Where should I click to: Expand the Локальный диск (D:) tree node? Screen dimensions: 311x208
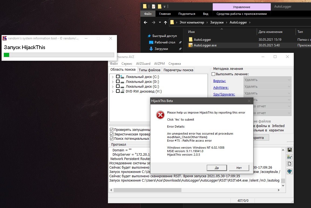[113, 82]
